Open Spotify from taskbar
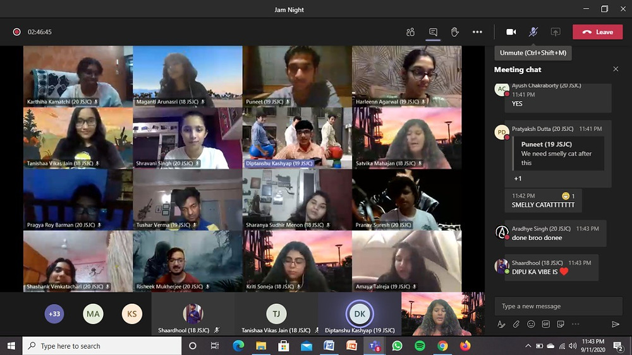The width and height of the screenshot is (632, 355). point(420,346)
